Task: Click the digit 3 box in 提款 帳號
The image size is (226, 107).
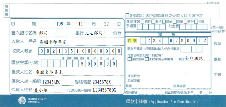Action: click(154, 41)
